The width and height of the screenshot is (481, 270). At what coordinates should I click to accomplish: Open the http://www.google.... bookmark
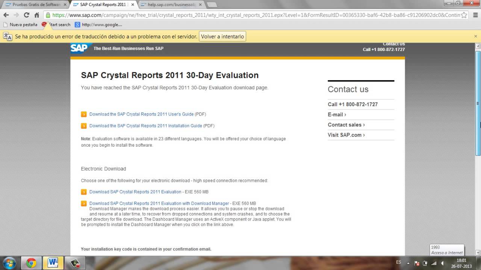tap(98, 24)
